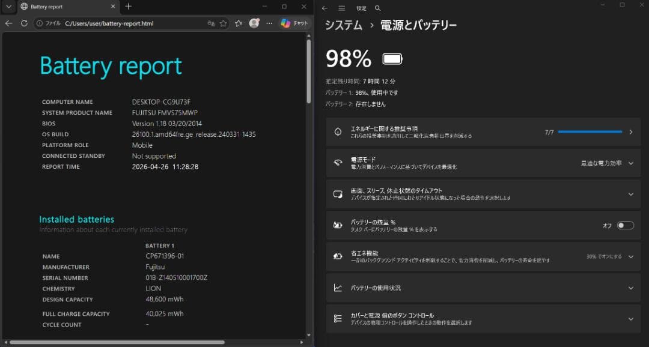Open the エネルギーに関する推奨事項 card
The width and height of the screenshot is (649, 347).
click(x=483, y=132)
